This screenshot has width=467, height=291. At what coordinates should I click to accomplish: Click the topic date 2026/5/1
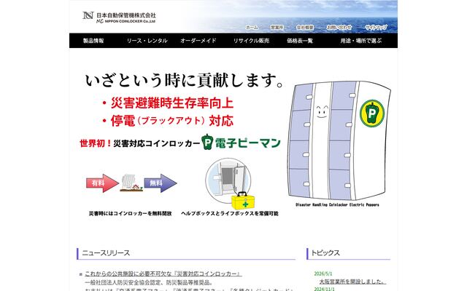[323, 274]
